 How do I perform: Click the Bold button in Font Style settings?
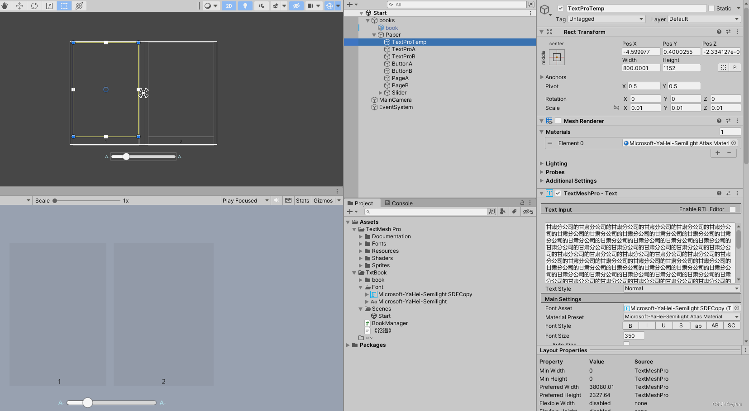(x=630, y=325)
